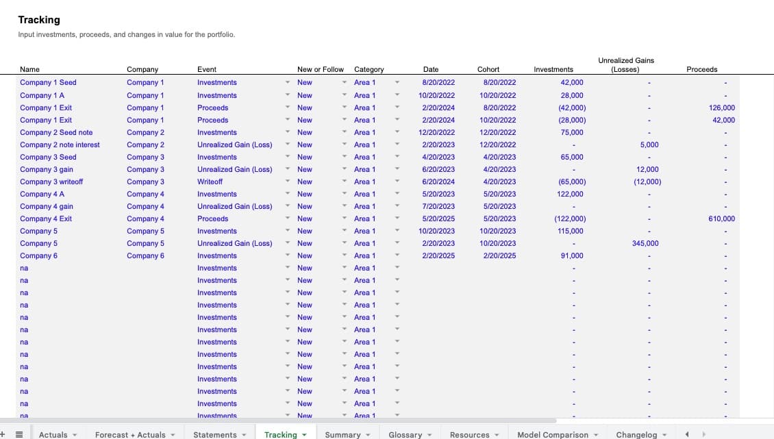Screen dimensions: 774x439
Task: Open the all sheets list icon
Action: [x=19, y=434]
